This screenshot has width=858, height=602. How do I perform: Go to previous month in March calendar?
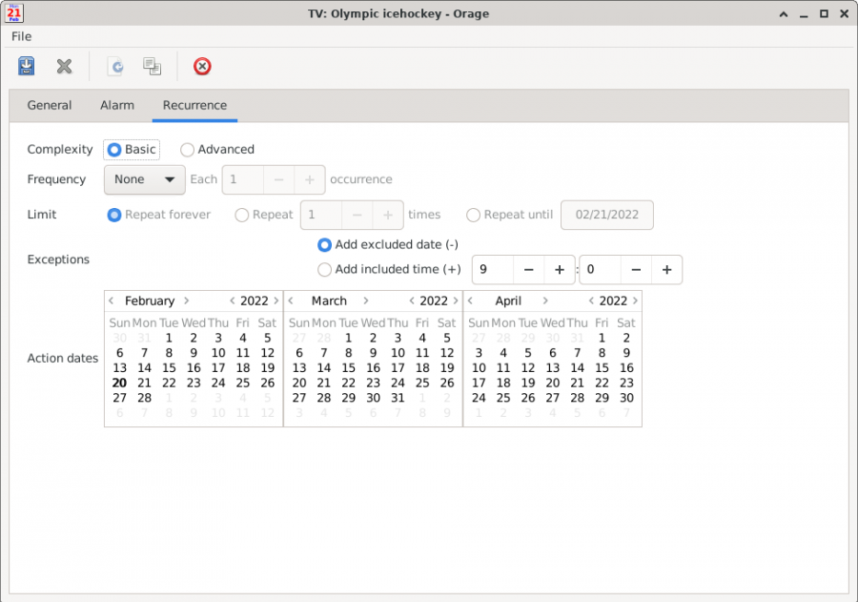coord(291,301)
